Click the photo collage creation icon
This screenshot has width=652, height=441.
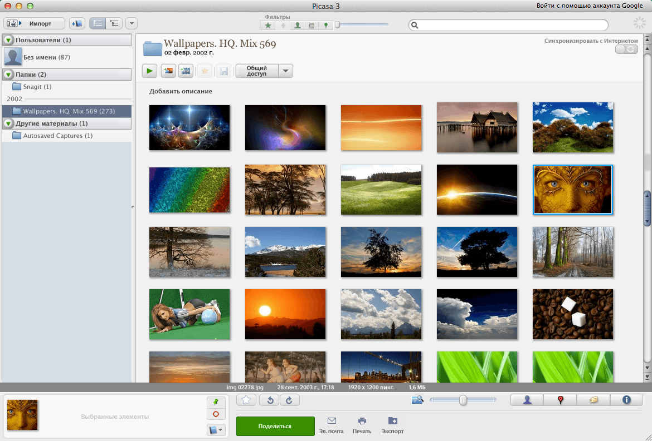tap(168, 71)
